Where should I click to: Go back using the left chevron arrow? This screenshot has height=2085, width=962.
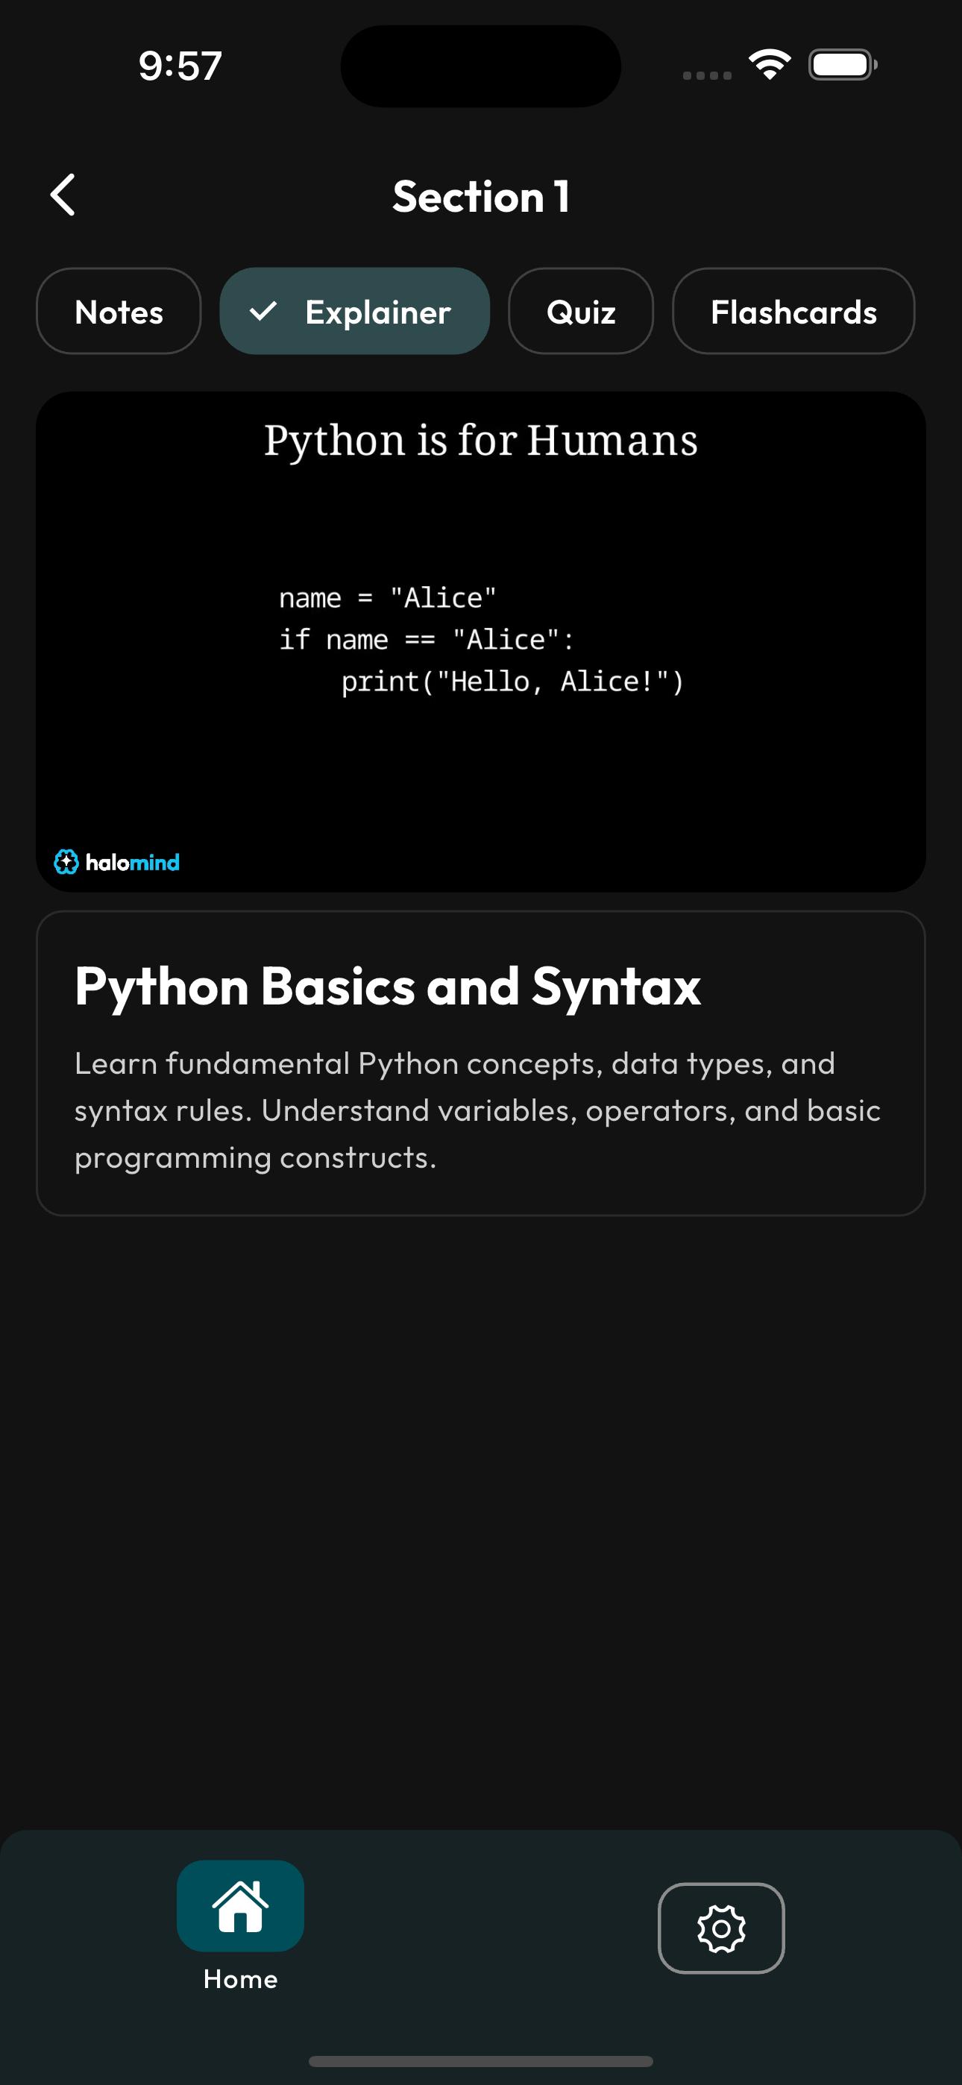tap(63, 195)
